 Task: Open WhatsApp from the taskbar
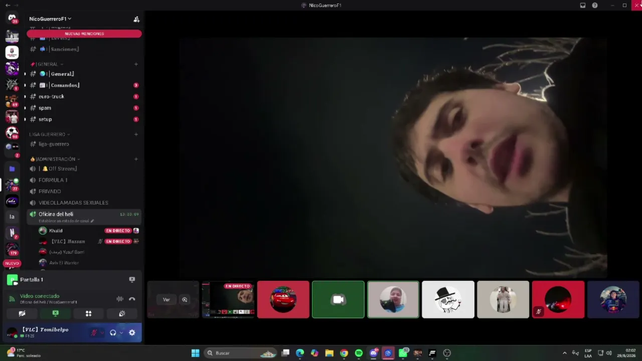[x=403, y=353]
